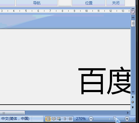
Task: Click the zoom slider handle
Action: click(115, 118)
